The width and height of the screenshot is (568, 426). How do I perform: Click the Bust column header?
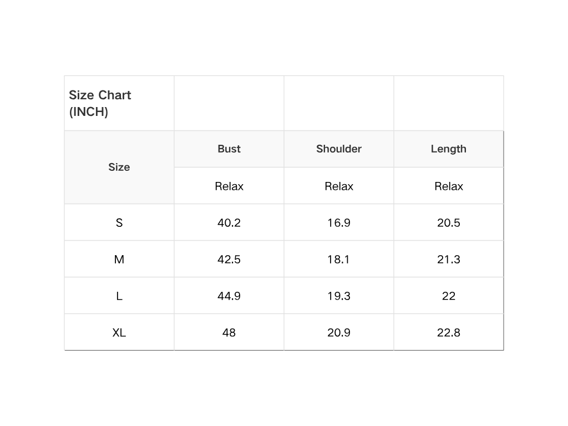tap(229, 149)
